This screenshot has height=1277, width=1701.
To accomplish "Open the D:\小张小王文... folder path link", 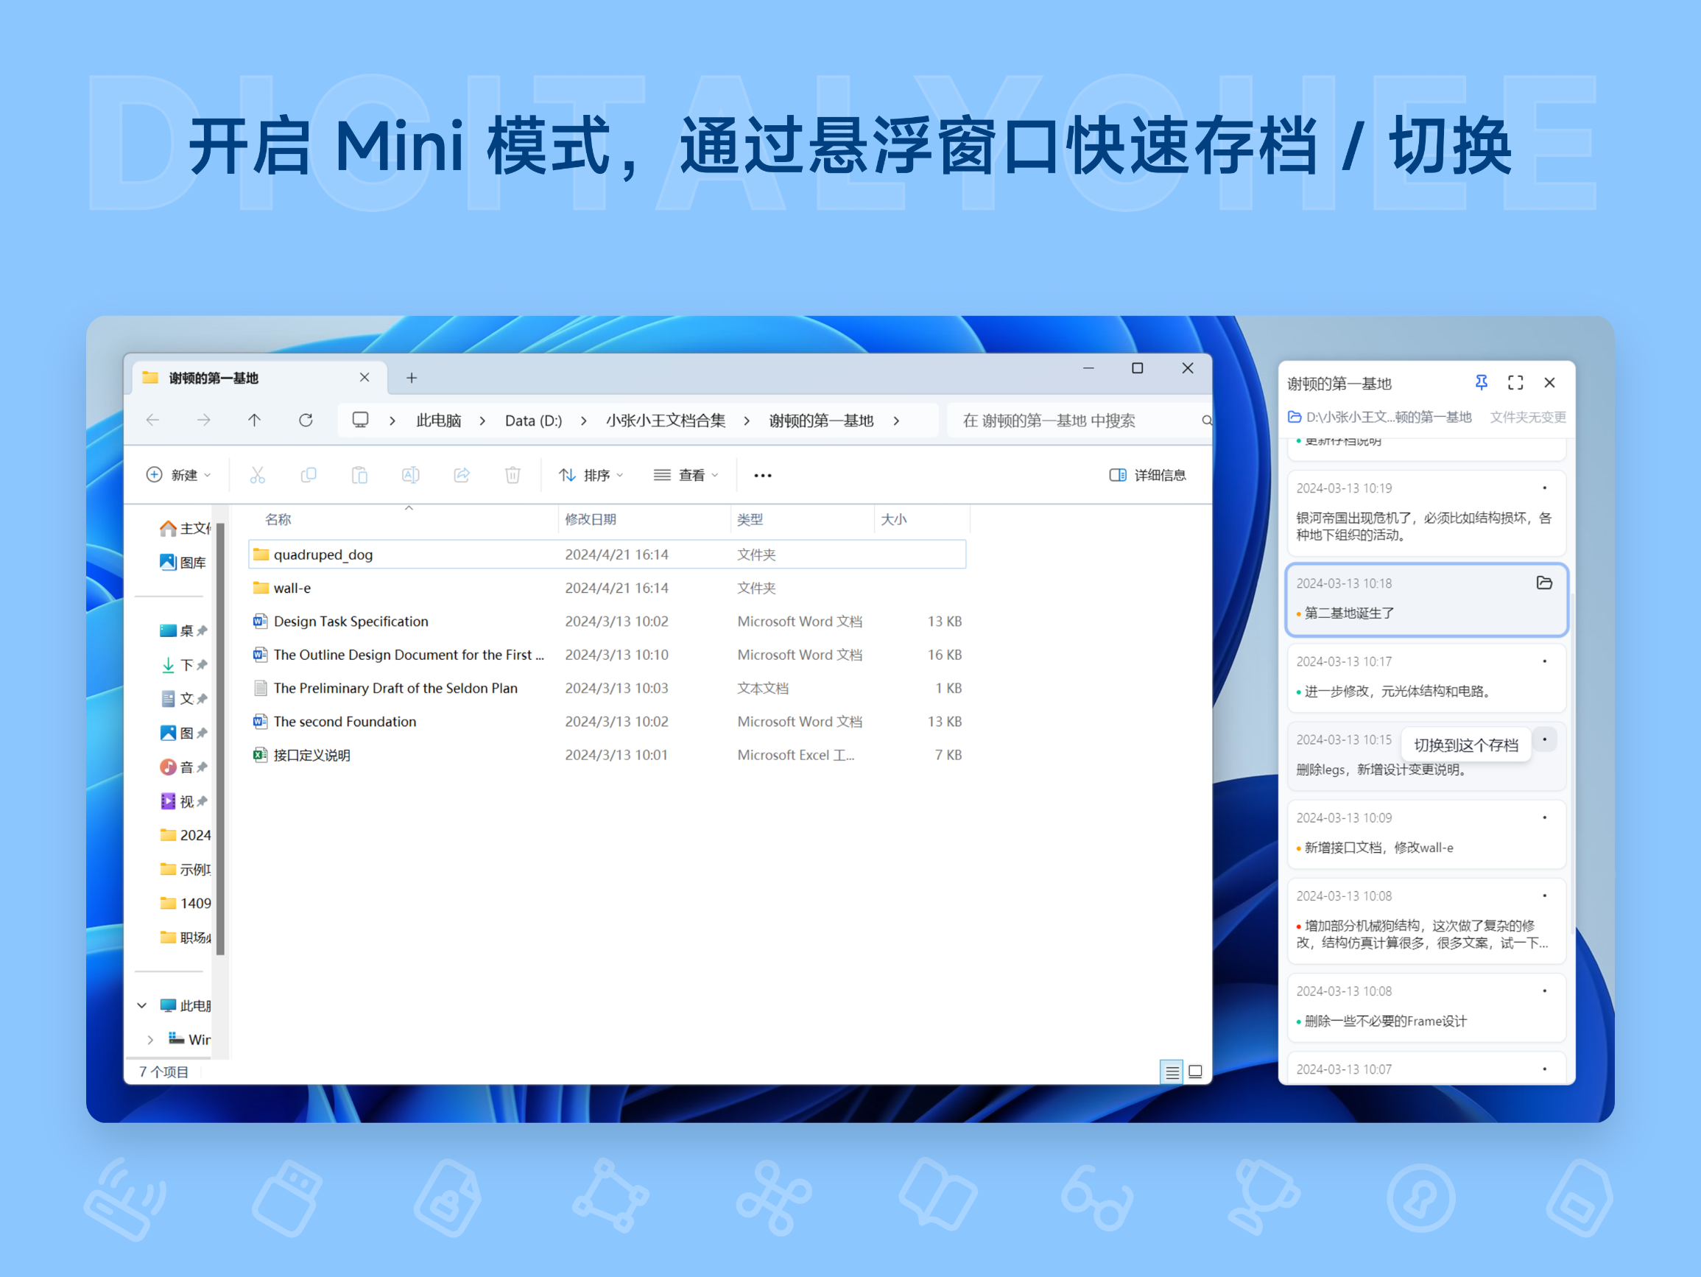I will pyautogui.click(x=1381, y=417).
